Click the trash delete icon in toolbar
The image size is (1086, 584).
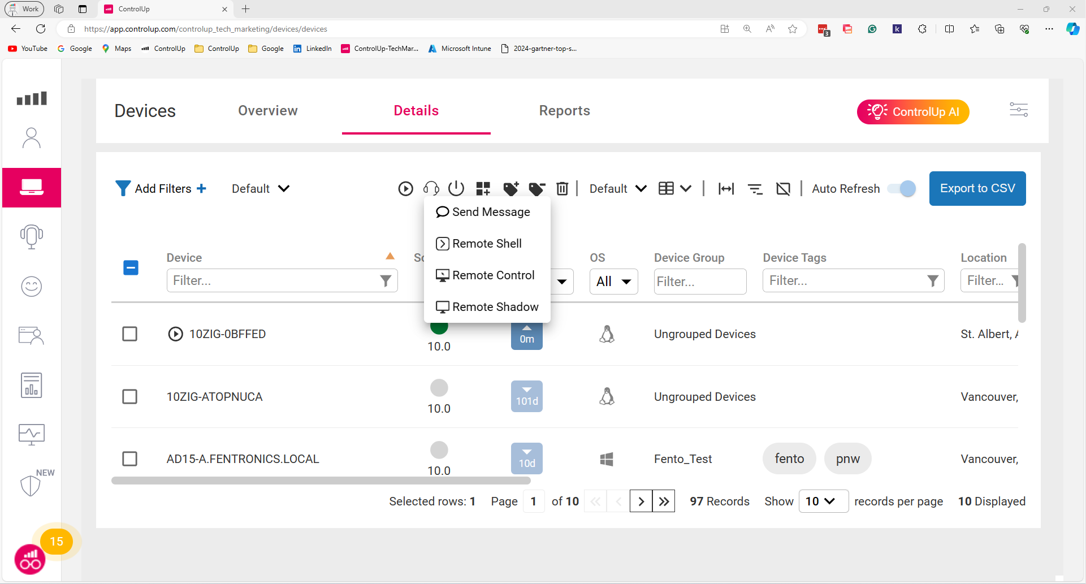tap(562, 188)
